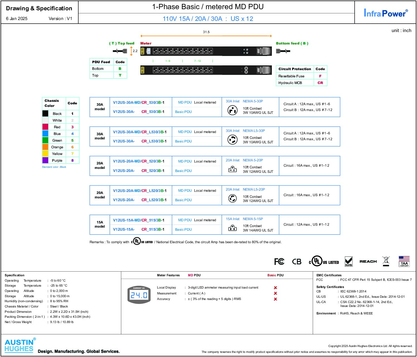Click the metered PDU illustration
This screenshot has width=417, height=357.
tap(206, 51)
